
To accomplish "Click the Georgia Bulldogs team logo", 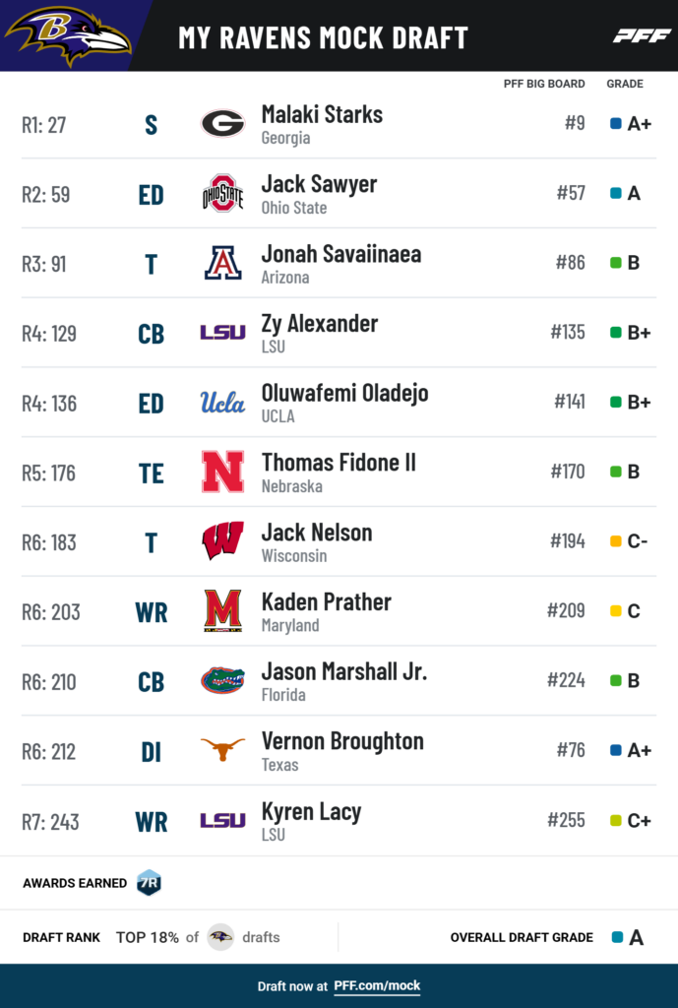I will pyautogui.click(x=222, y=124).
